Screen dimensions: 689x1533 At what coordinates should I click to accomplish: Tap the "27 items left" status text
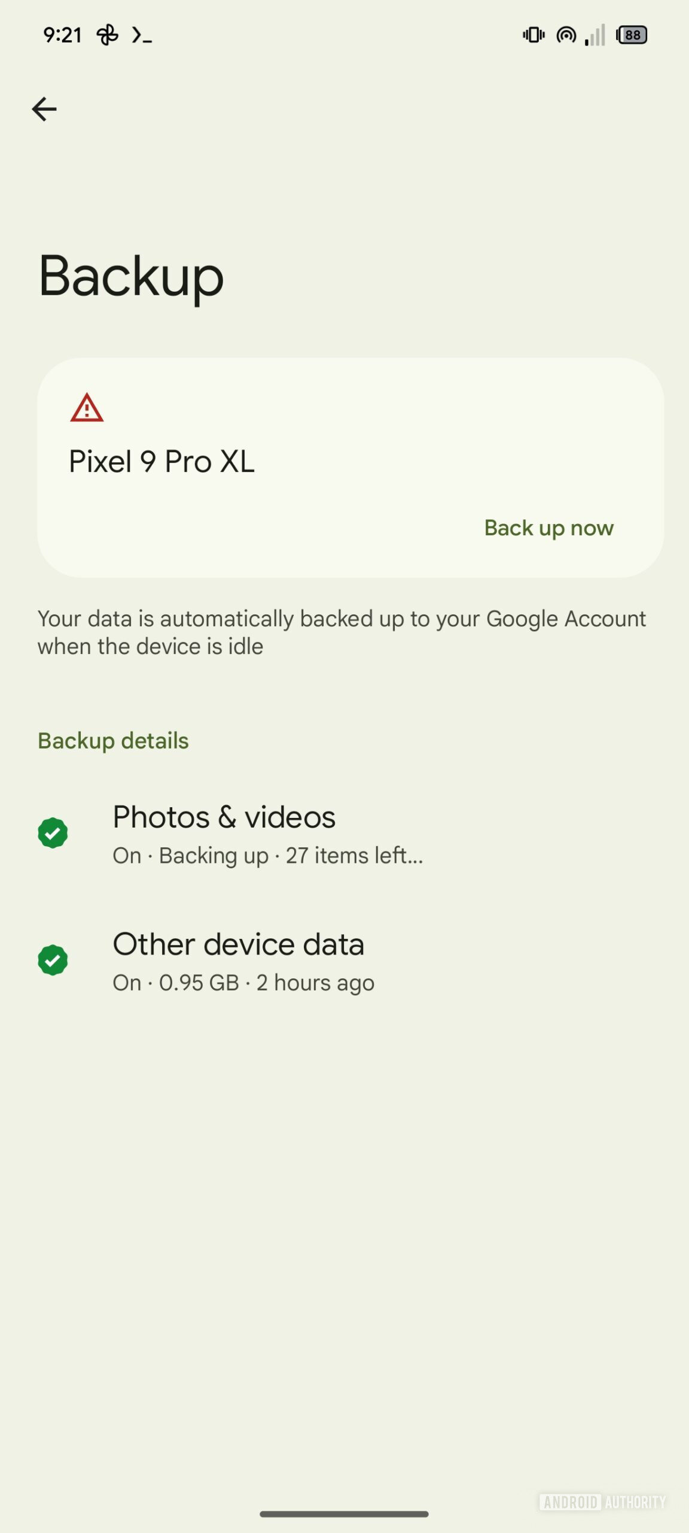tap(354, 856)
